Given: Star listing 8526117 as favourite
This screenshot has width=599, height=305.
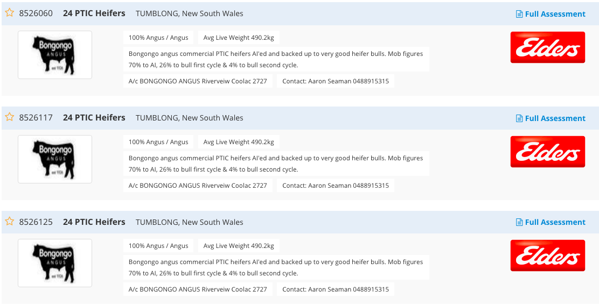Looking at the screenshot, I should click(x=10, y=117).
